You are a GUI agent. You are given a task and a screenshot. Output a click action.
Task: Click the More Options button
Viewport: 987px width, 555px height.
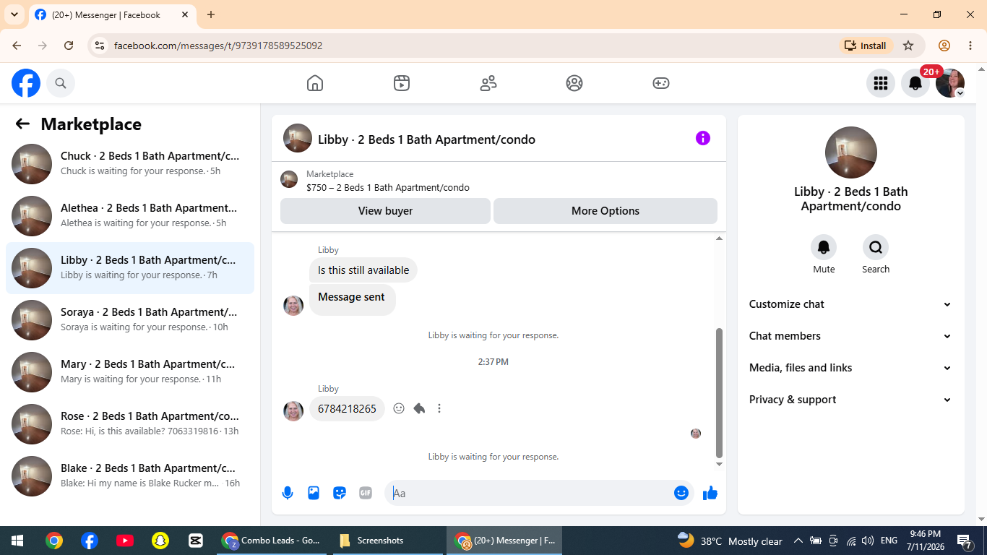pos(605,211)
